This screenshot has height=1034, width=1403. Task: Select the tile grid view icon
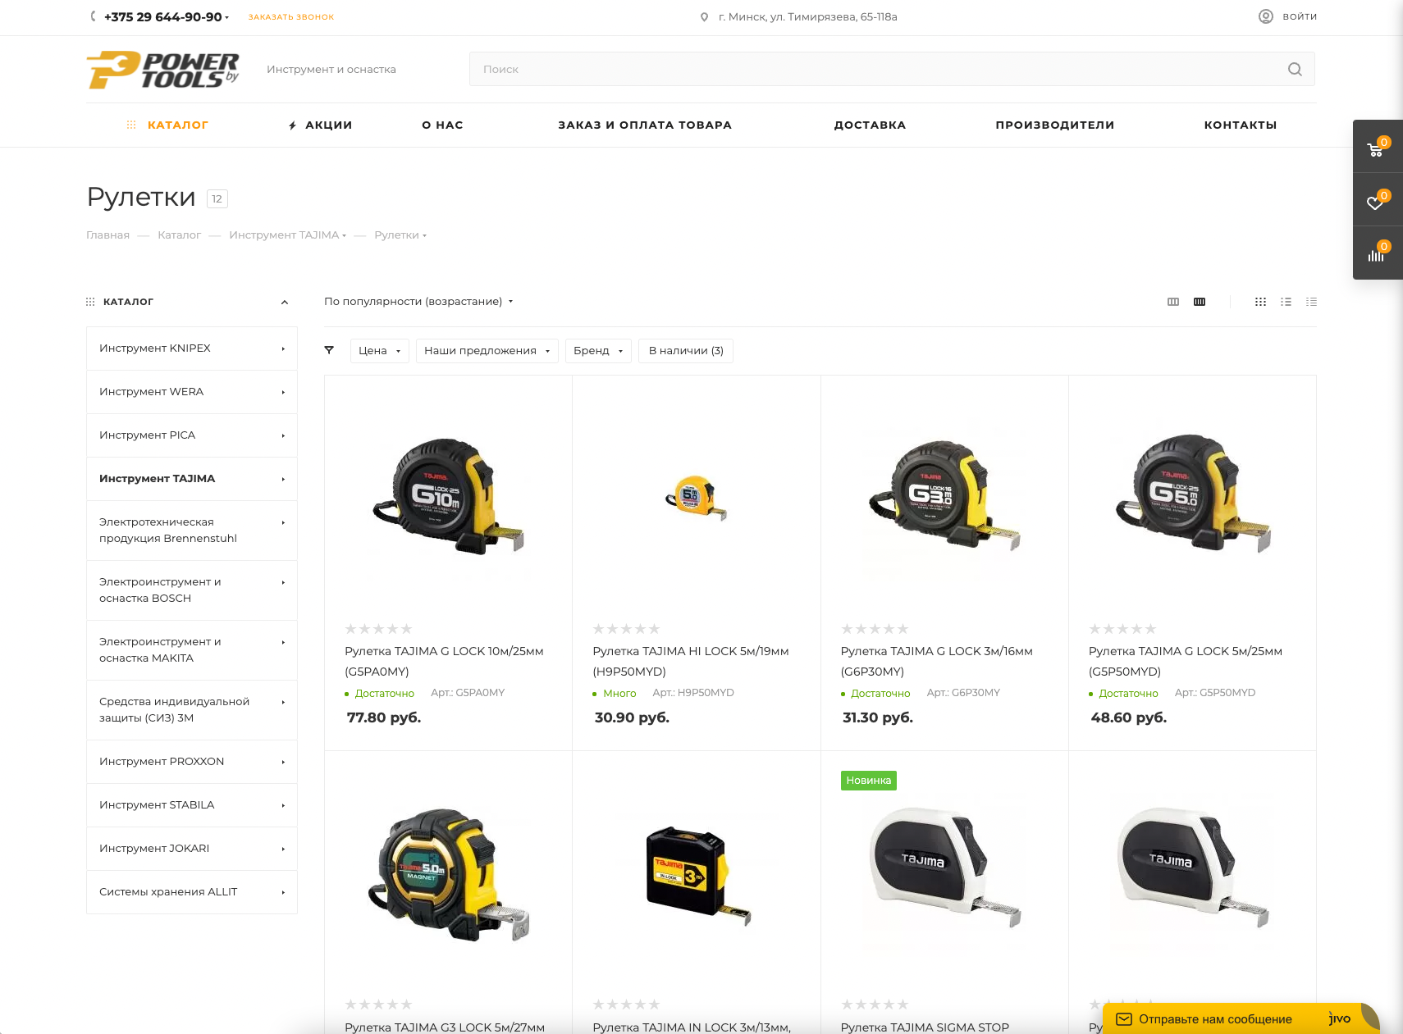tap(1261, 302)
